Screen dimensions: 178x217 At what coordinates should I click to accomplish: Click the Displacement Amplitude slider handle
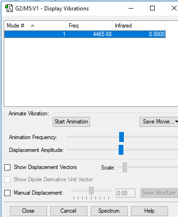121,150
